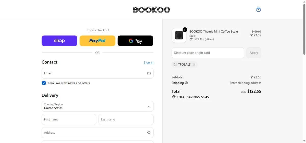Click the BOOKOO logo
The width and height of the screenshot is (306, 143).
pos(151,10)
